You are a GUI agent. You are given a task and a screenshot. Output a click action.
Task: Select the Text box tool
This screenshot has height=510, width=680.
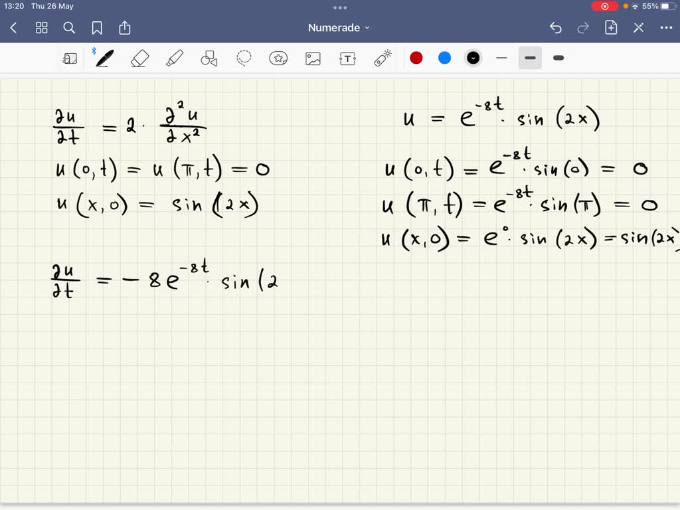coord(348,58)
